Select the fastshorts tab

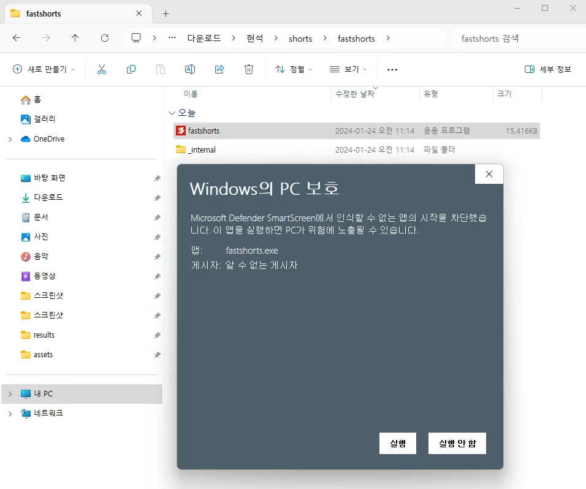pyautogui.click(x=78, y=14)
